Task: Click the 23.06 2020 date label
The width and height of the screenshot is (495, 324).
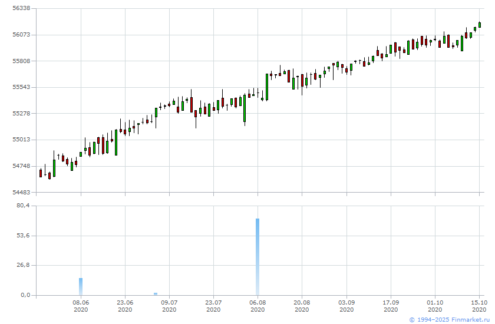Action: [x=125, y=306]
